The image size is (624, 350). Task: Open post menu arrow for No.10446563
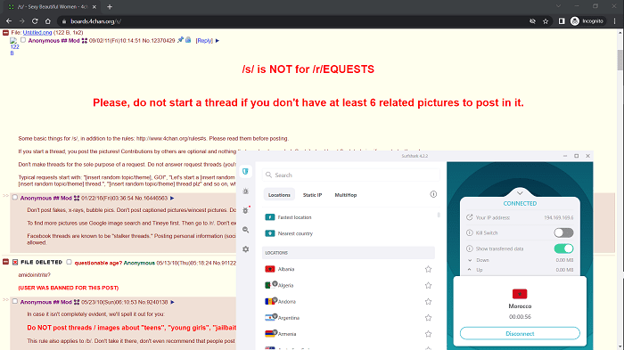(x=172, y=198)
